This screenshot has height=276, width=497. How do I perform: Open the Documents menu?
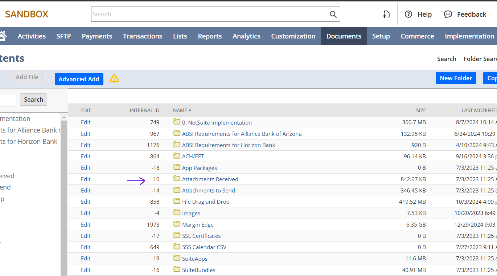click(344, 36)
